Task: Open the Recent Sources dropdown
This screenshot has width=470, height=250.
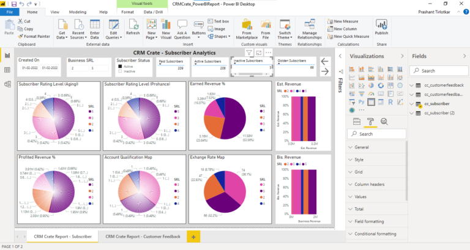Action: point(78,29)
